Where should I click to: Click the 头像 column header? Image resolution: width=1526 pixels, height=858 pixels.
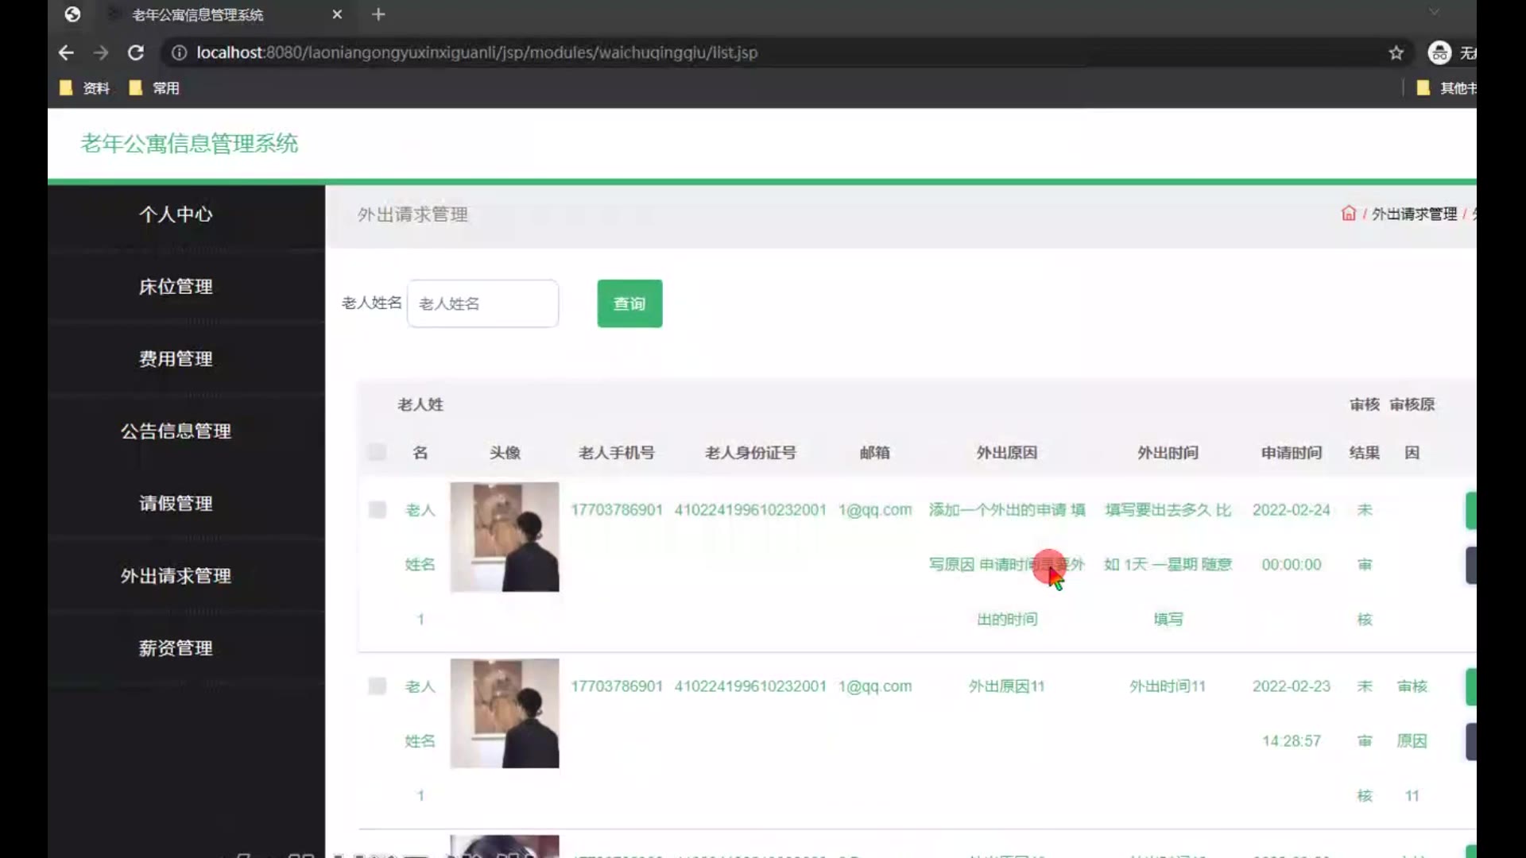pos(505,453)
